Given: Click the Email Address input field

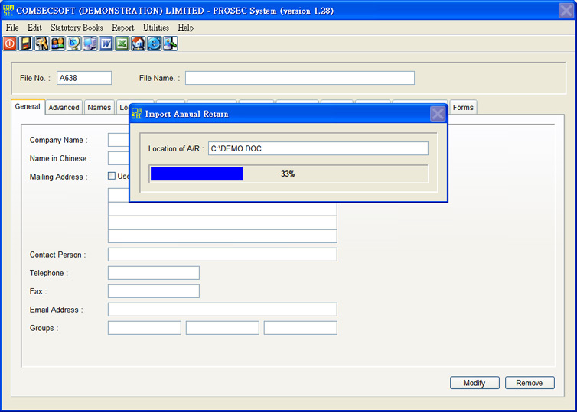Looking at the screenshot, I should [222, 310].
